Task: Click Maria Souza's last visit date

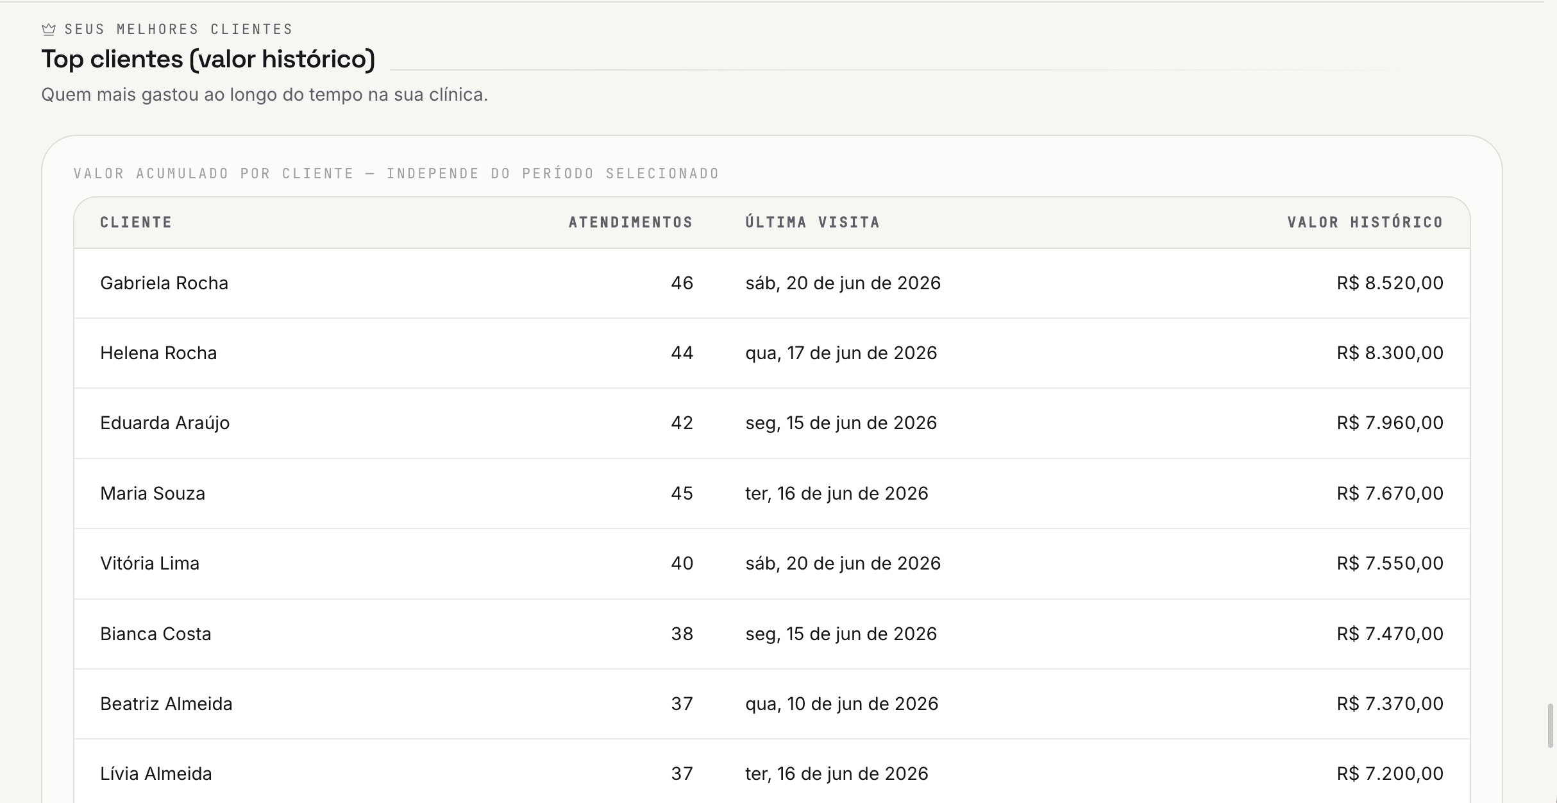Action: [x=836, y=493]
